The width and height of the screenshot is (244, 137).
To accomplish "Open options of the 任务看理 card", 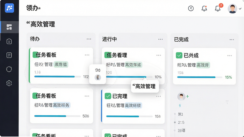I will point(159,55).
